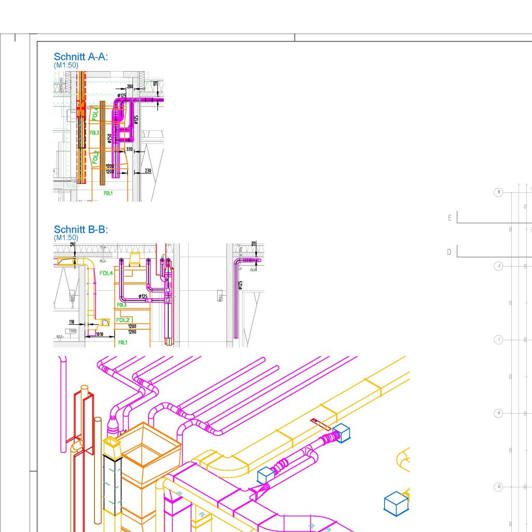Select the 1010 dimension in Schnitt B-B

[x=99, y=334]
